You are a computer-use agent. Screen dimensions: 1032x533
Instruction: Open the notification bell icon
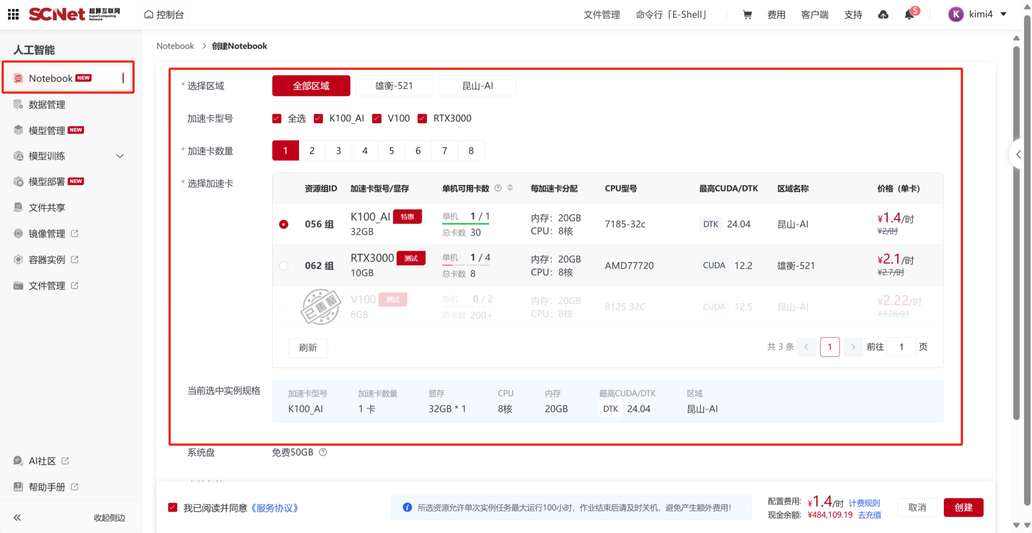coord(909,15)
